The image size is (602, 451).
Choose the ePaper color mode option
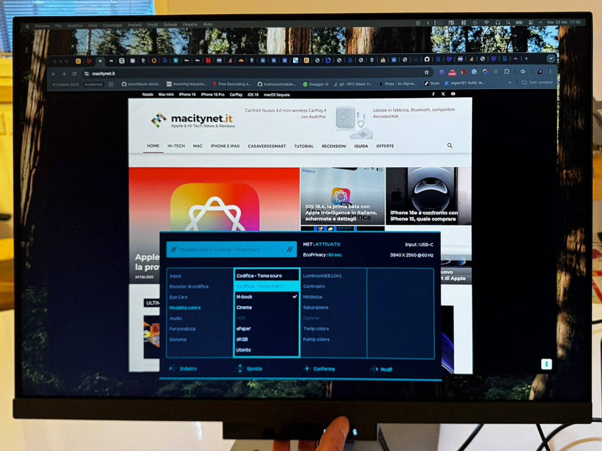click(267, 329)
